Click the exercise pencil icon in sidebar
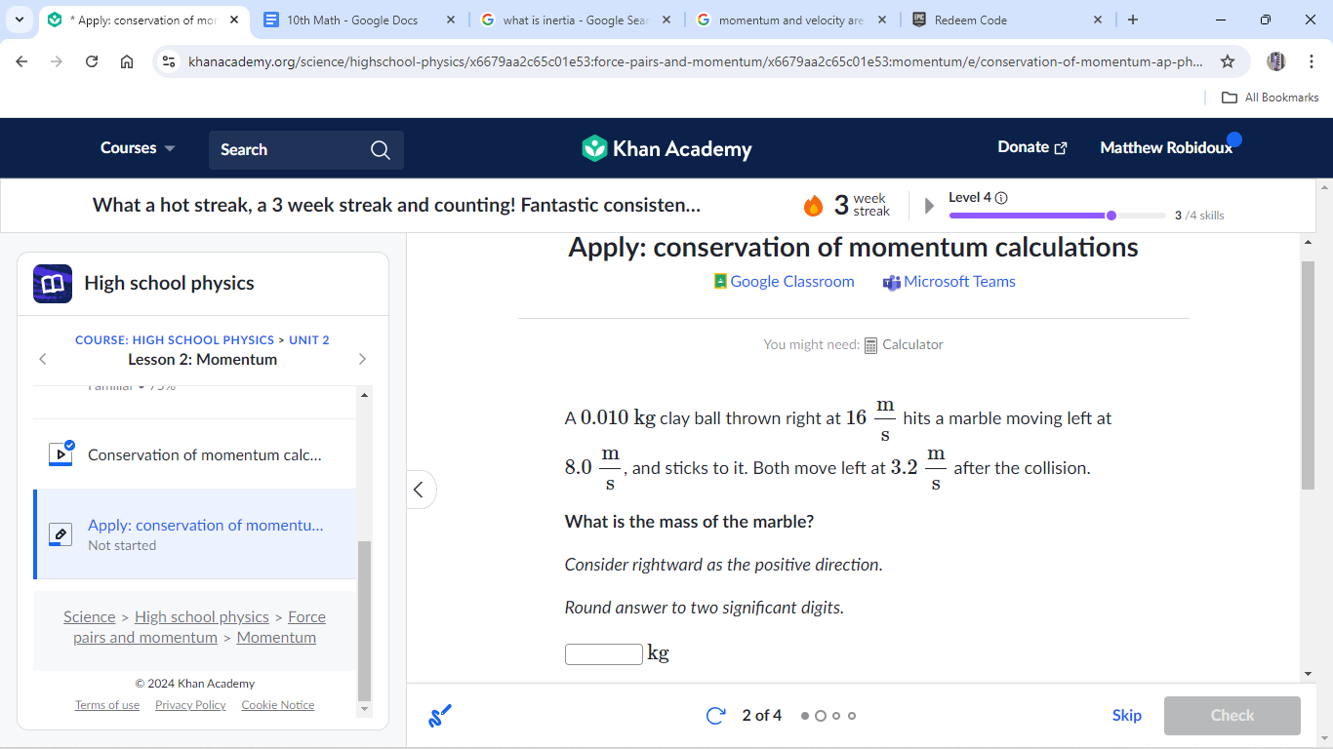 coord(61,534)
